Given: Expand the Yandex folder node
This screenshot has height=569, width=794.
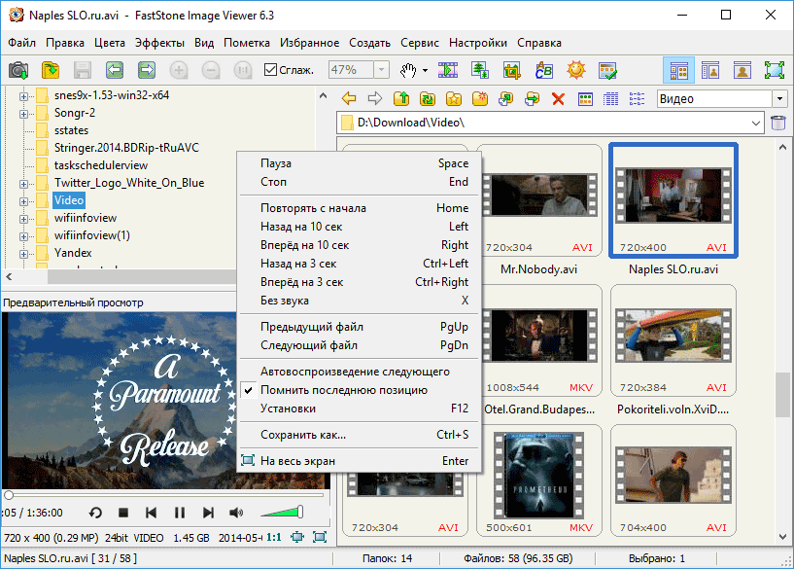Looking at the screenshot, I should [x=23, y=254].
